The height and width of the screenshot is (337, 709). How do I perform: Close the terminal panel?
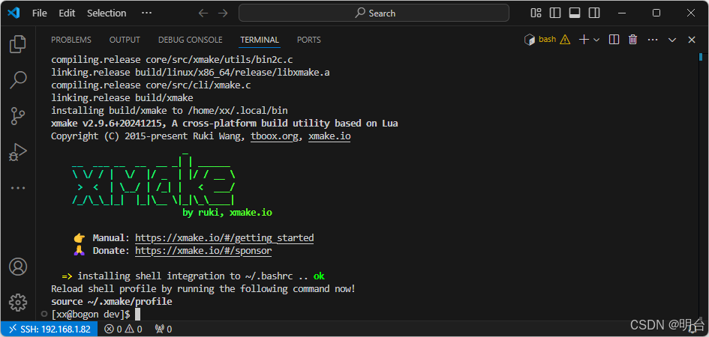(x=691, y=40)
